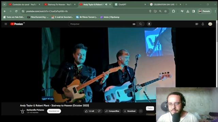
Task: Click the Compartilhar share button
Action: point(112,111)
